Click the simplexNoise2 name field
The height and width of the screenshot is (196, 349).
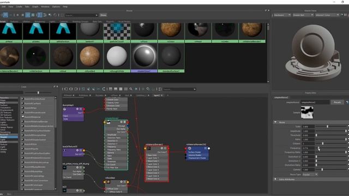[x=315, y=102]
